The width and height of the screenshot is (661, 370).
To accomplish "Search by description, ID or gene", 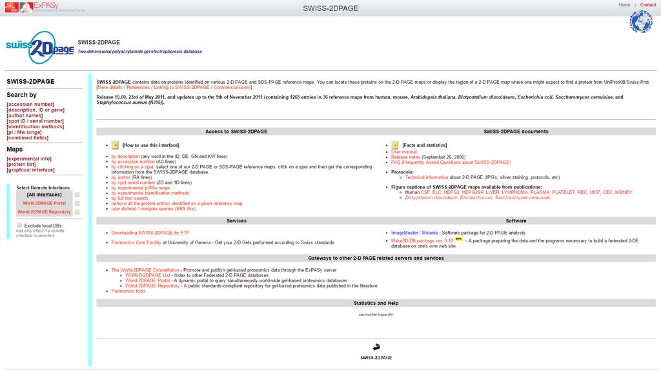I will 36,110.
